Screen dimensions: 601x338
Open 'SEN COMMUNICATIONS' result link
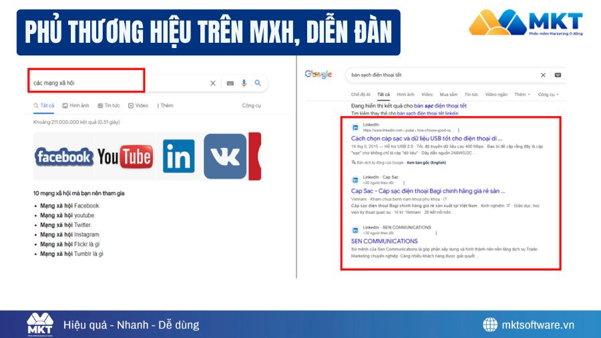tap(384, 241)
